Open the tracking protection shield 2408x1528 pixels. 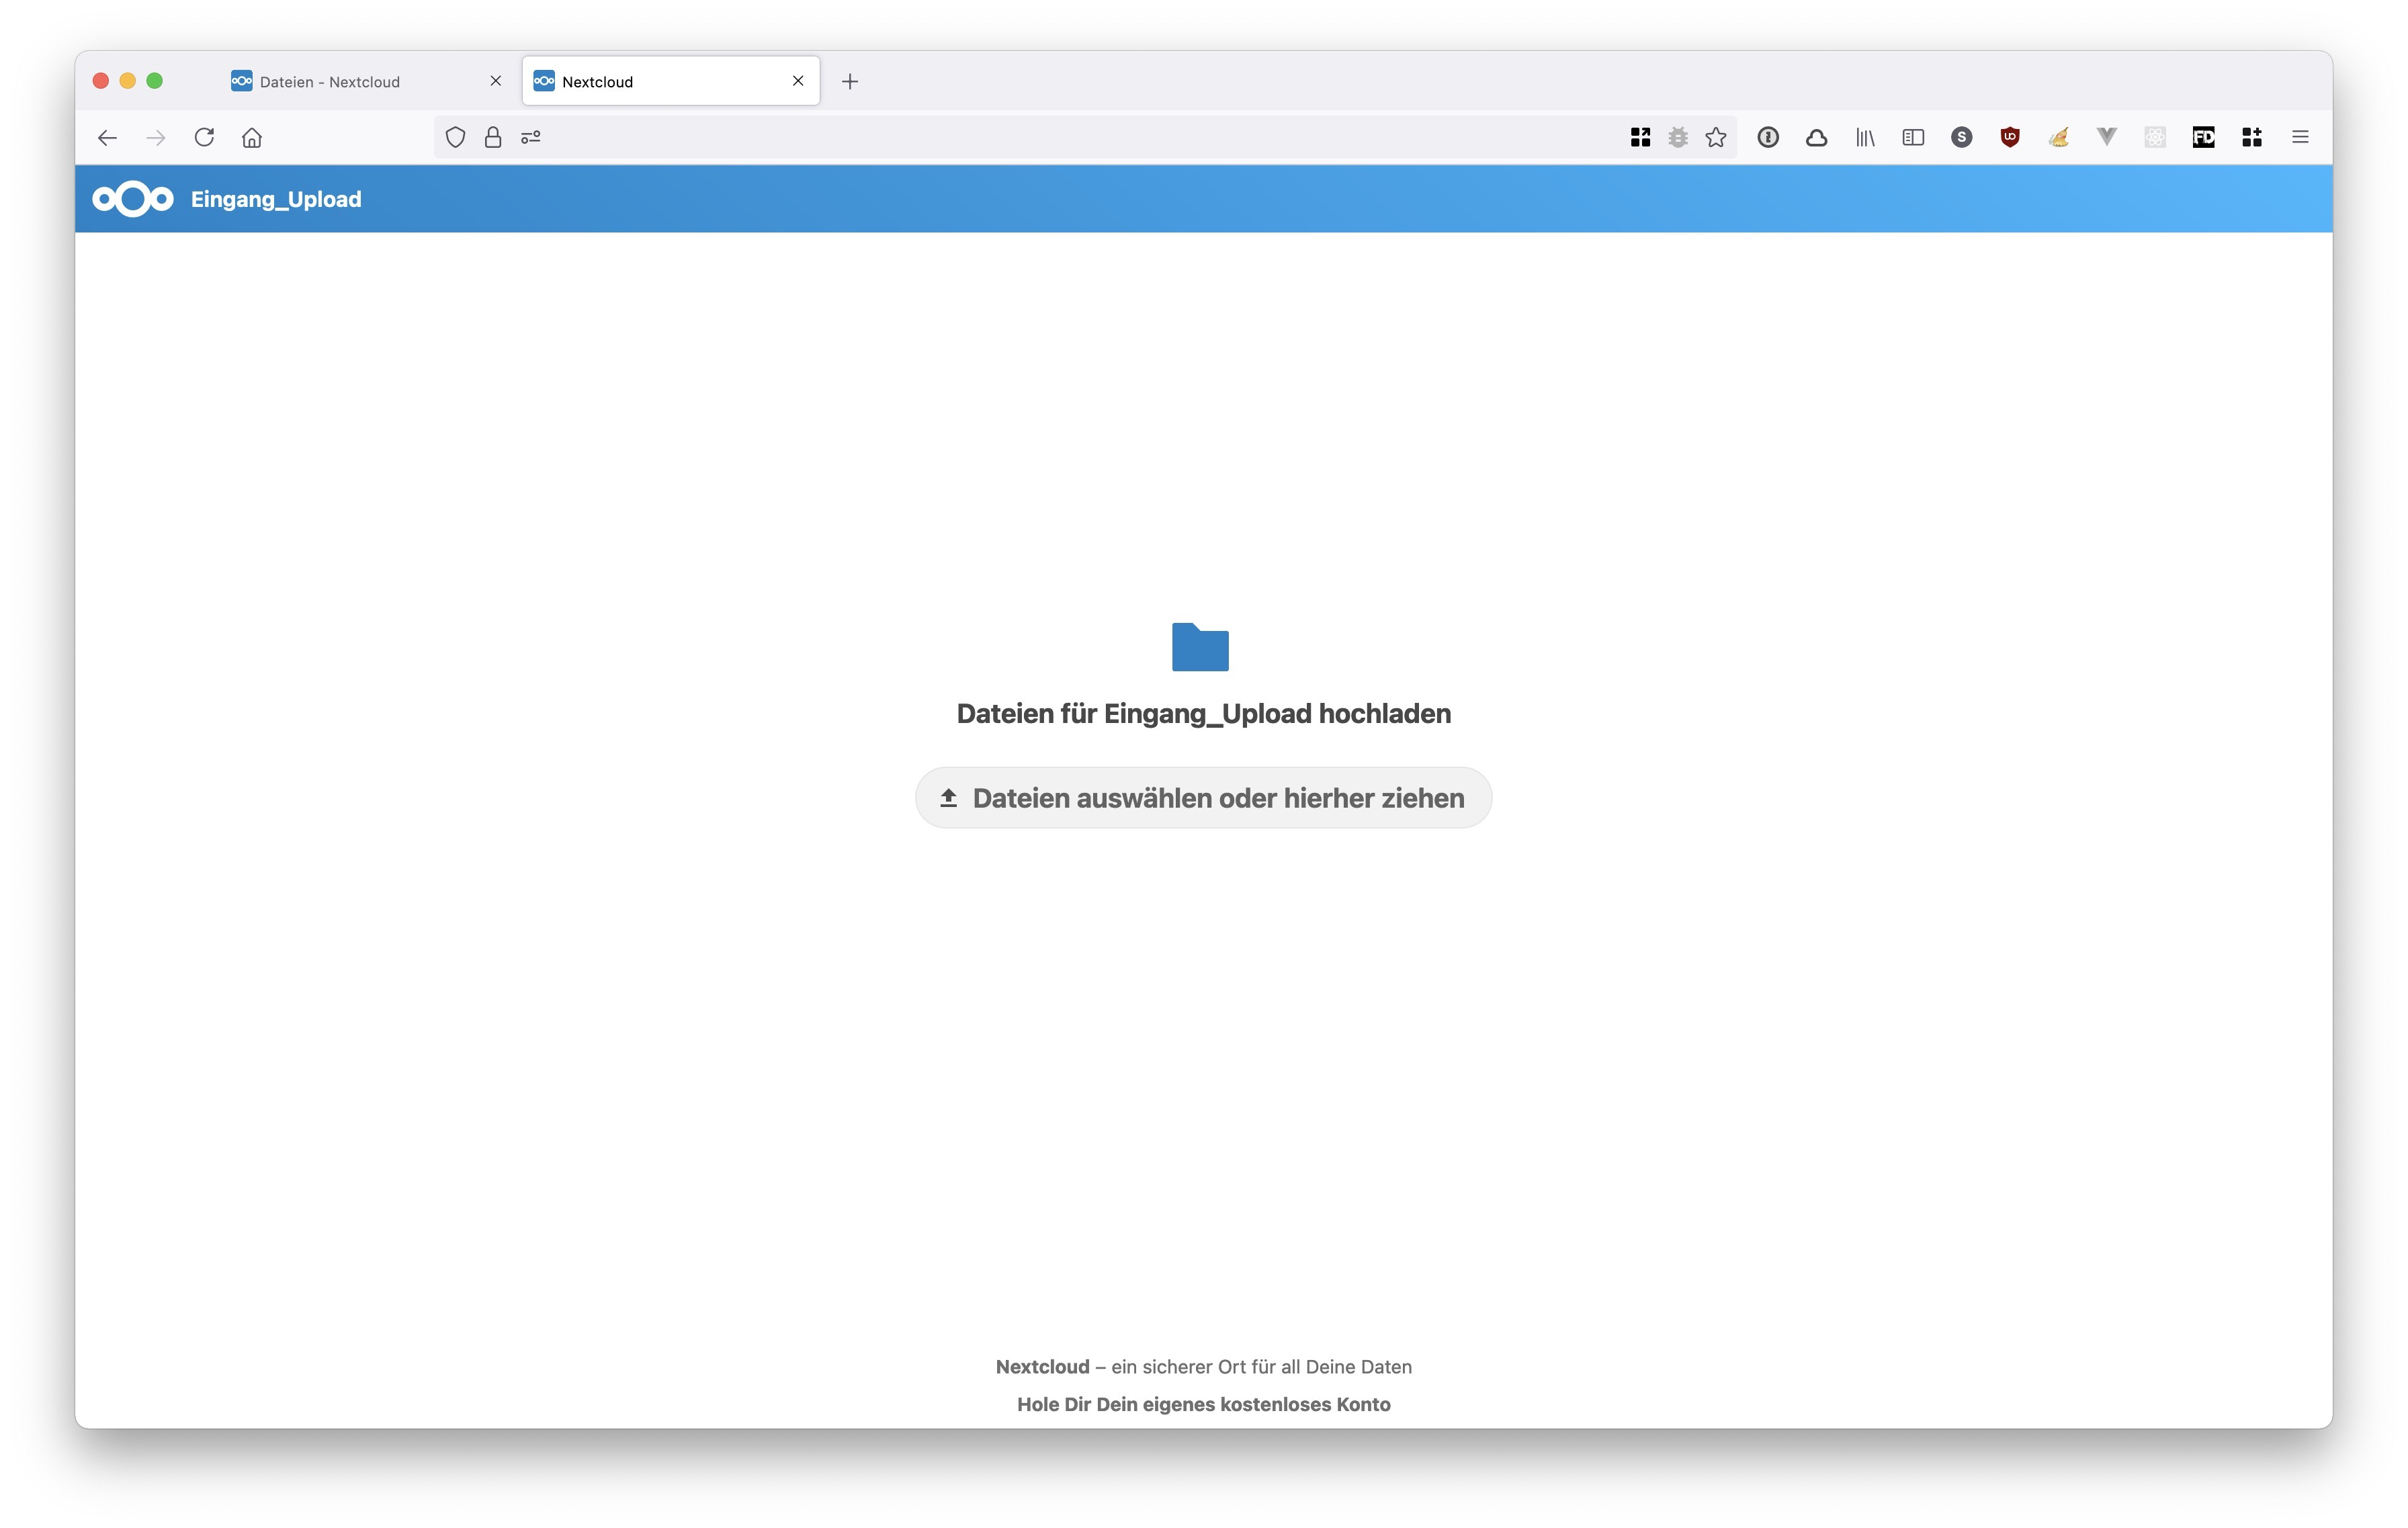coord(455,137)
